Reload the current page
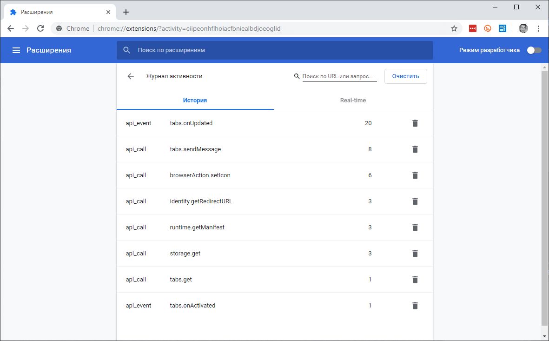 point(40,28)
